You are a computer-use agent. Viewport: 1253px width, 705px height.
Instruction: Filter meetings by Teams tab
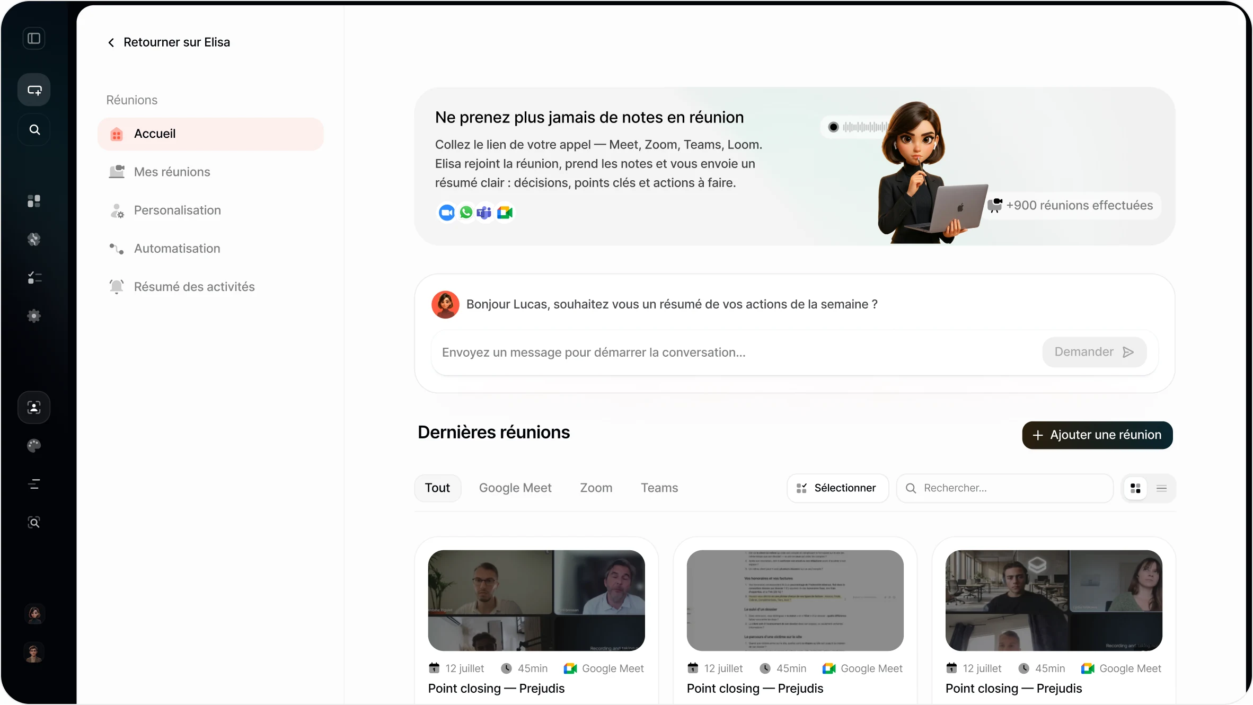pyautogui.click(x=659, y=488)
